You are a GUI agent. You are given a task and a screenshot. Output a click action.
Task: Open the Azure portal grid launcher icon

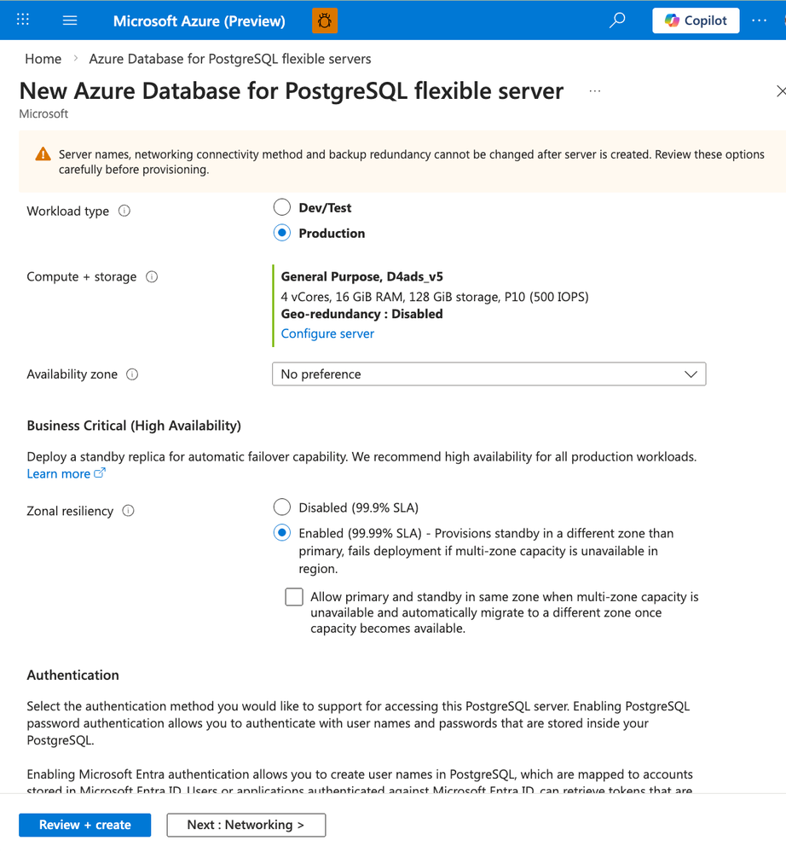click(23, 20)
